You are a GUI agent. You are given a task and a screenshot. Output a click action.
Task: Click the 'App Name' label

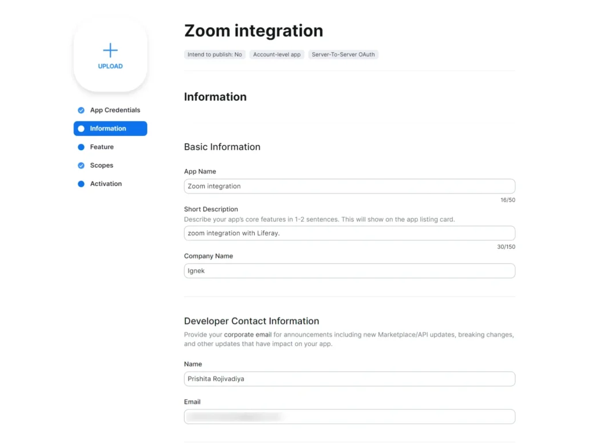click(x=200, y=172)
